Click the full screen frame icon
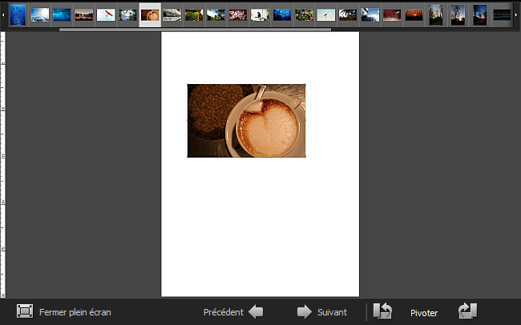Screen dimensions: 521x325 tap(25, 311)
